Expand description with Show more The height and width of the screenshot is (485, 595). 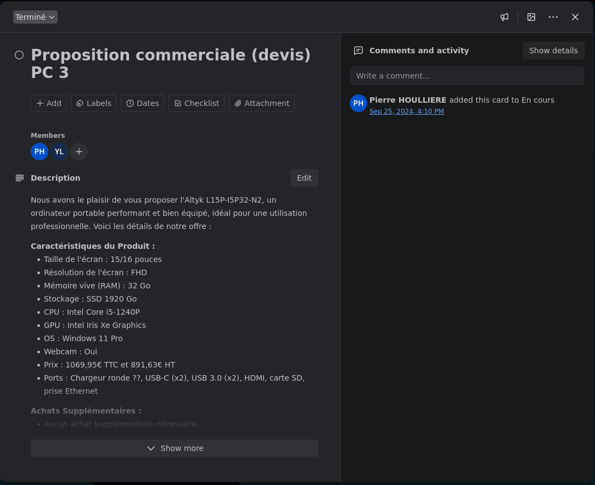175,448
